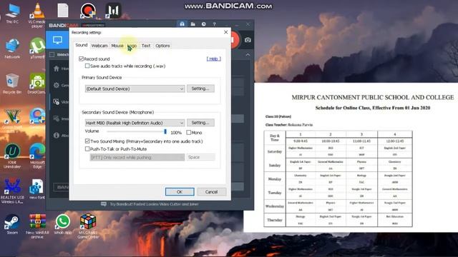The image size is (458, 257).
Task: Close the Recording settings dialog
Action: tap(226, 32)
